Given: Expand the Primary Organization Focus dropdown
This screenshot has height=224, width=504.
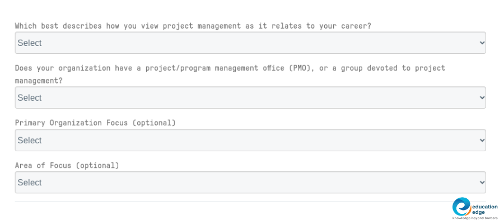Looking at the screenshot, I should tap(250, 140).
